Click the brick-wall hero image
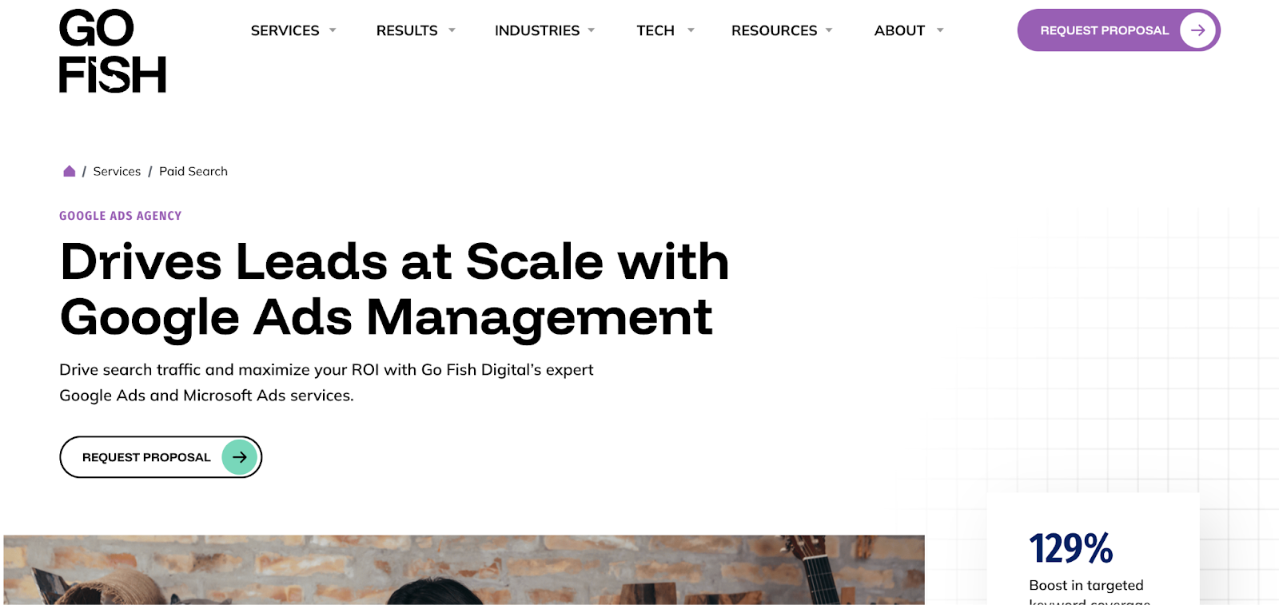 point(464,567)
